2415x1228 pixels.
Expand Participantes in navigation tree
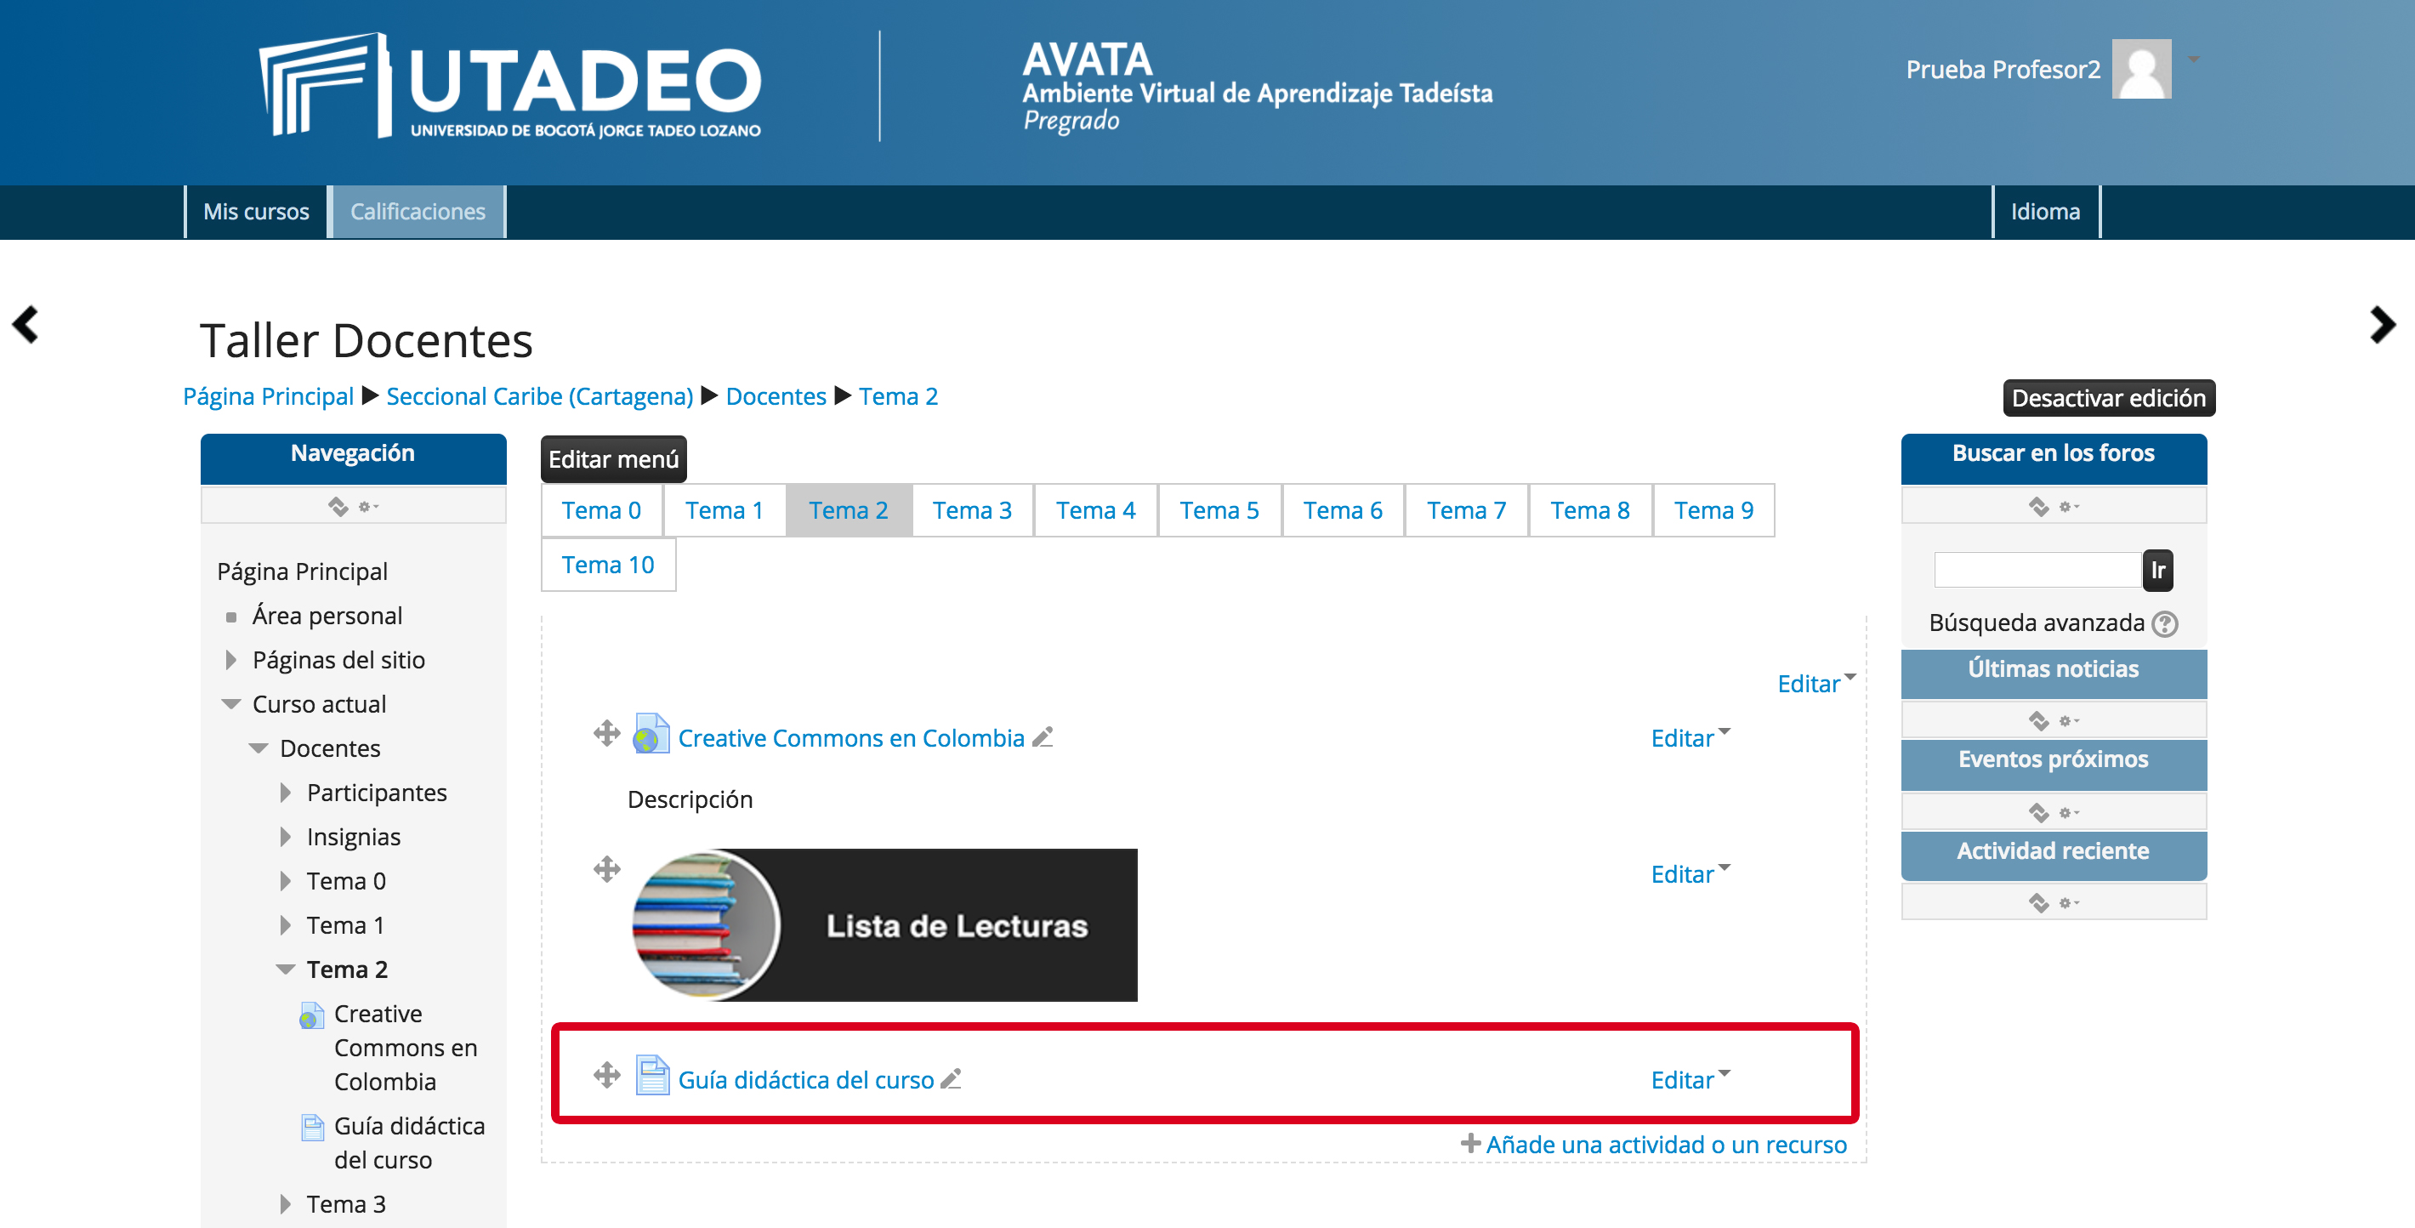click(285, 793)
